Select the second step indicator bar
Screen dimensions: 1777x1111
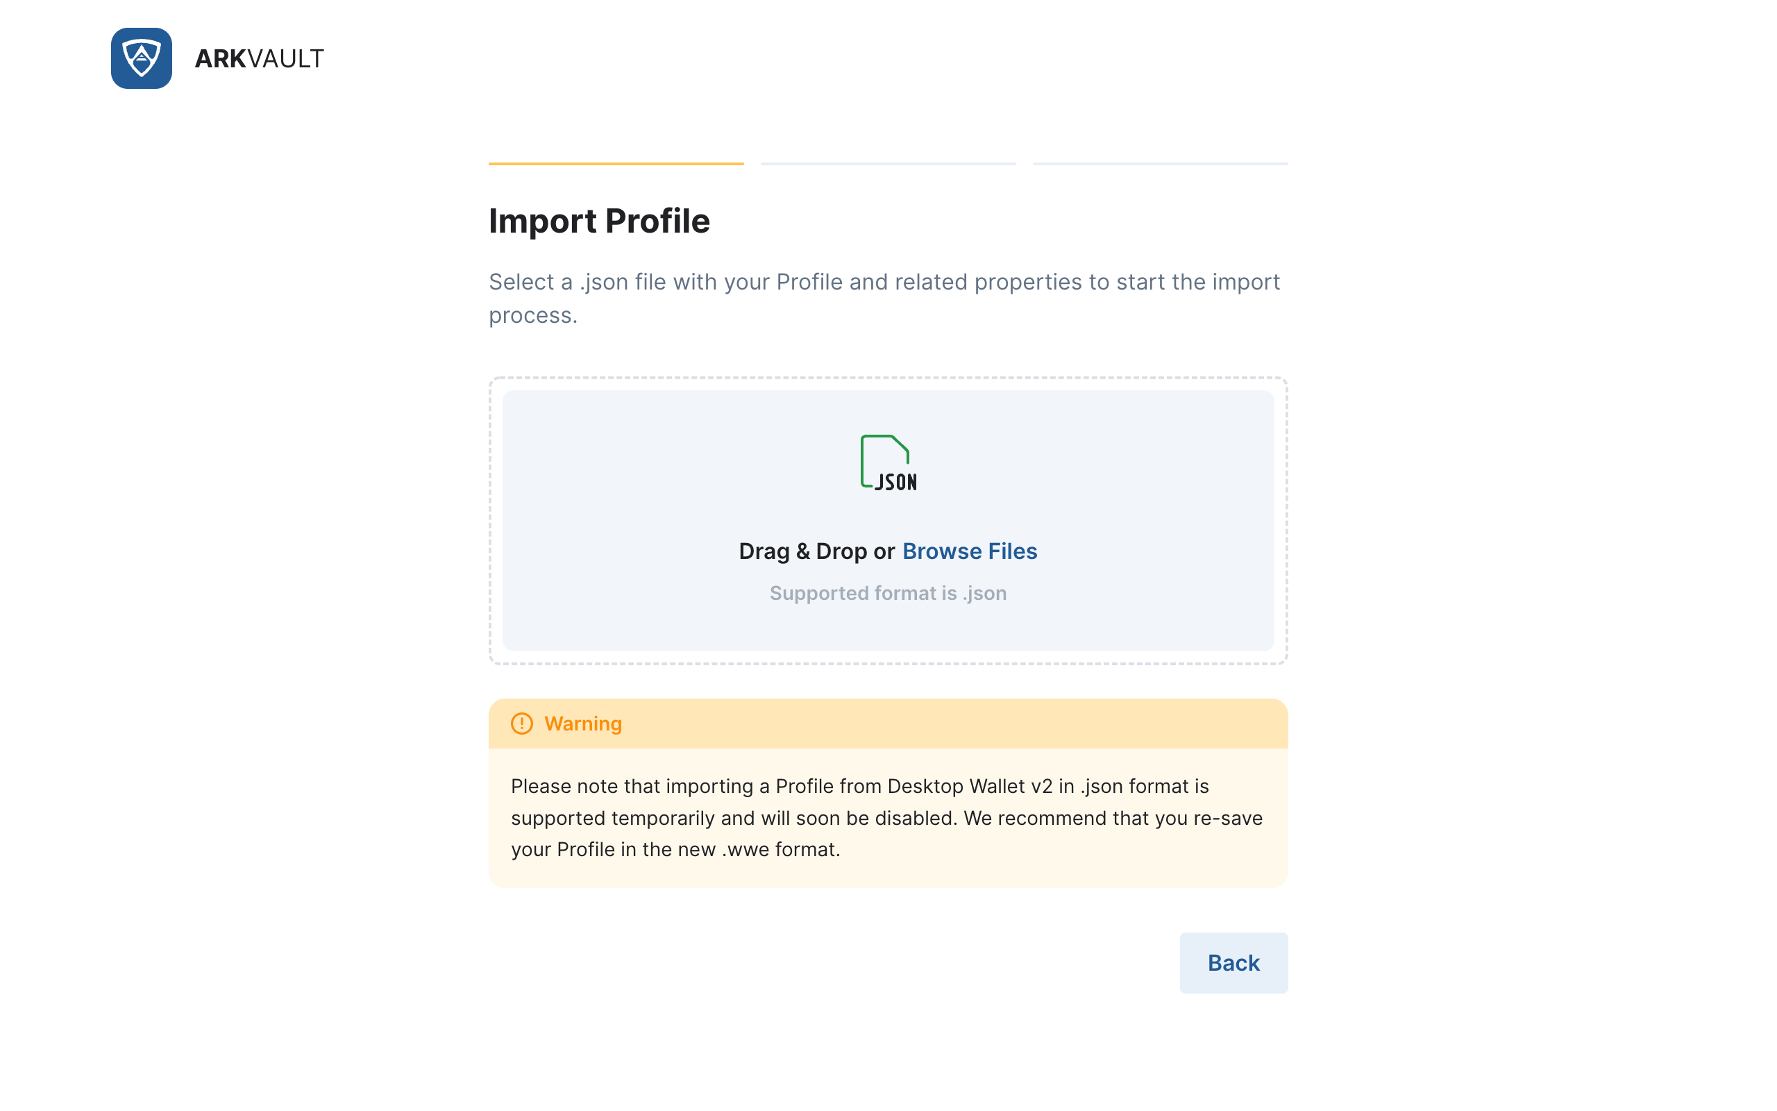point(888,163)
